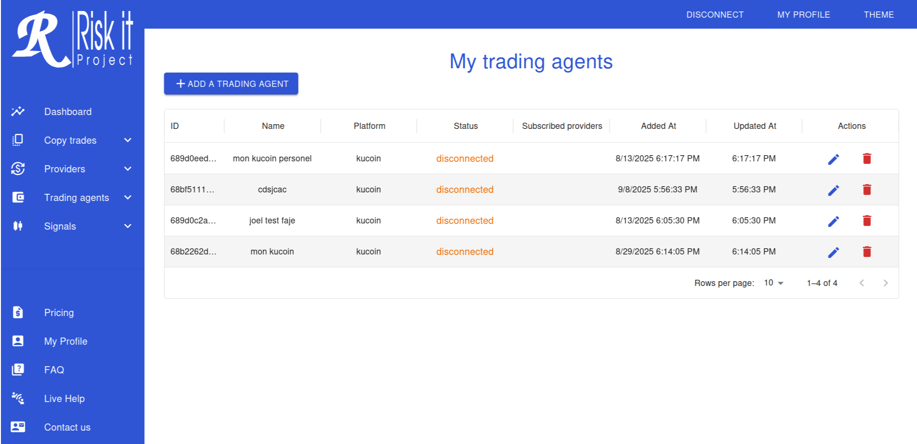Click the Live Help icon
The height and width of the screenshot is (444, 917).
pos(18,398)
